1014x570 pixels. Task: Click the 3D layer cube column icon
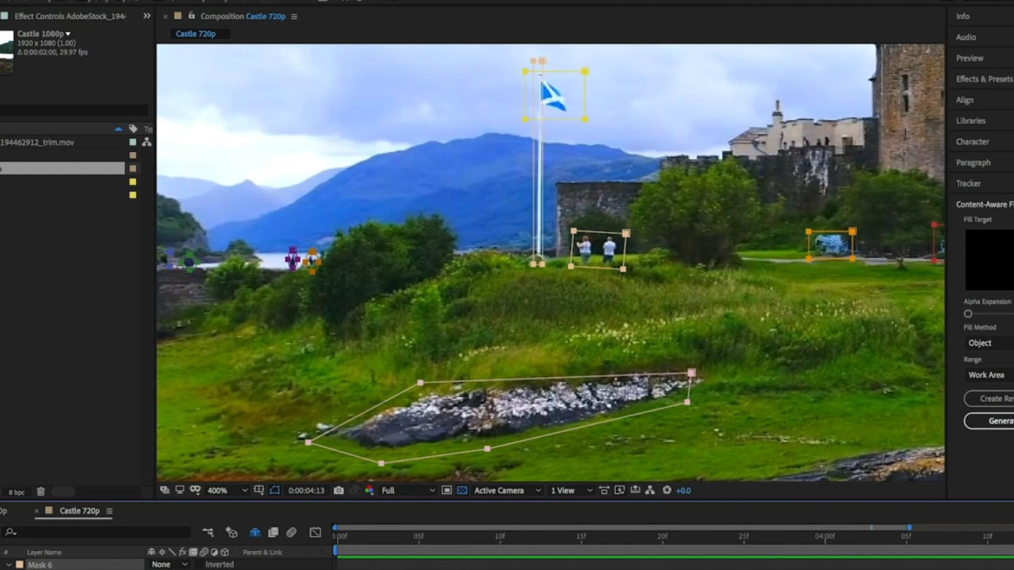click(225, 552)
